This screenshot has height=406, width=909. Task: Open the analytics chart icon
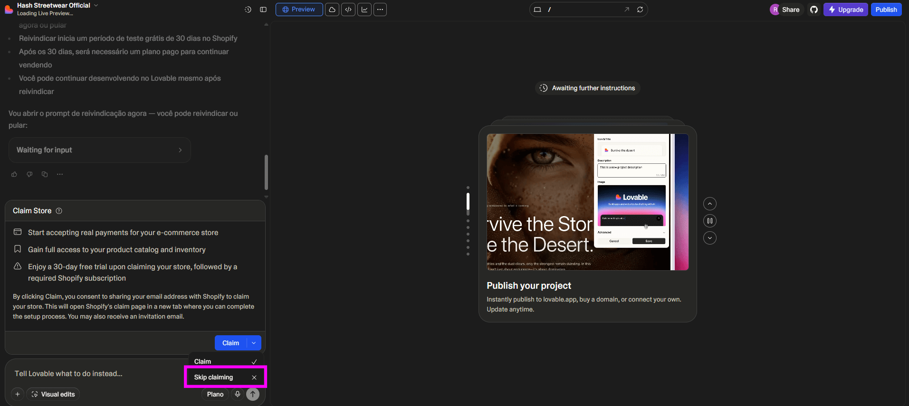364,9
